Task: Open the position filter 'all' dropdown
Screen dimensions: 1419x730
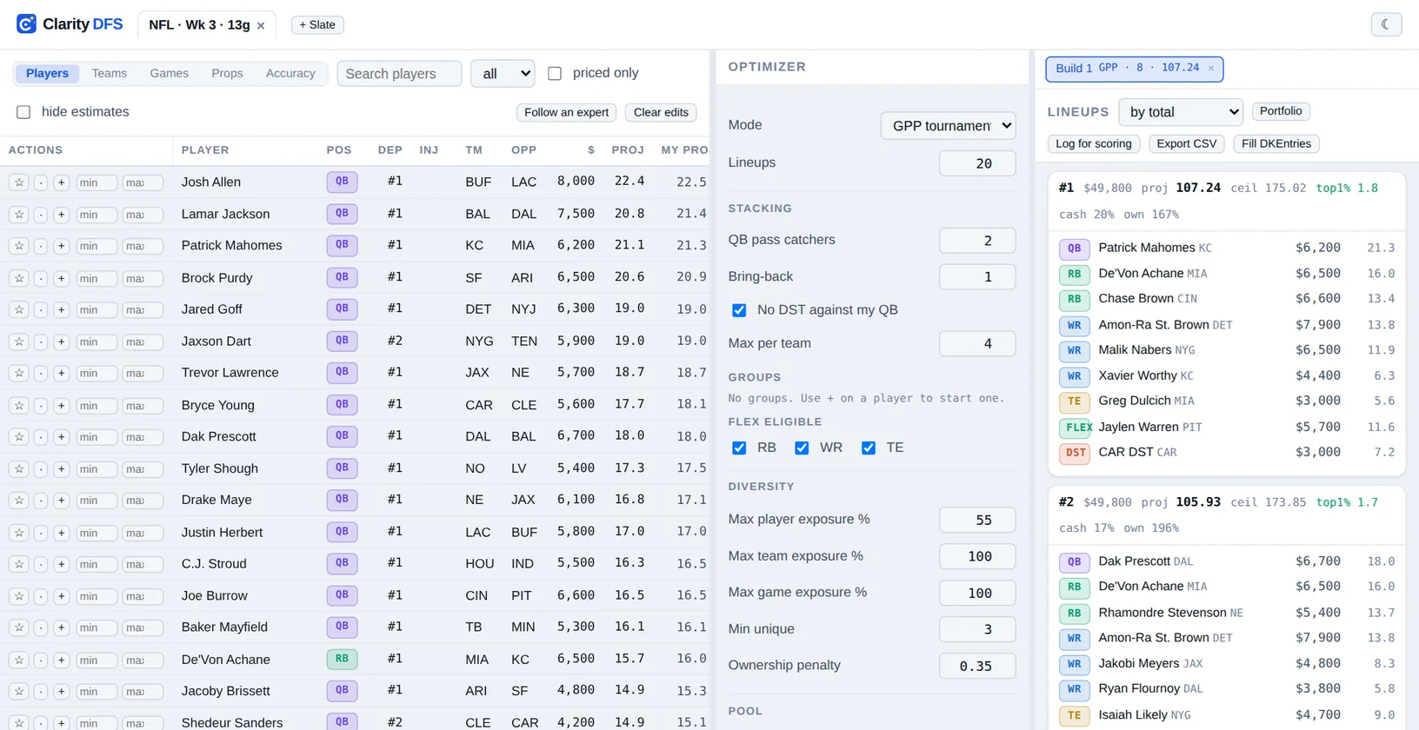Action: click(503, 74)
